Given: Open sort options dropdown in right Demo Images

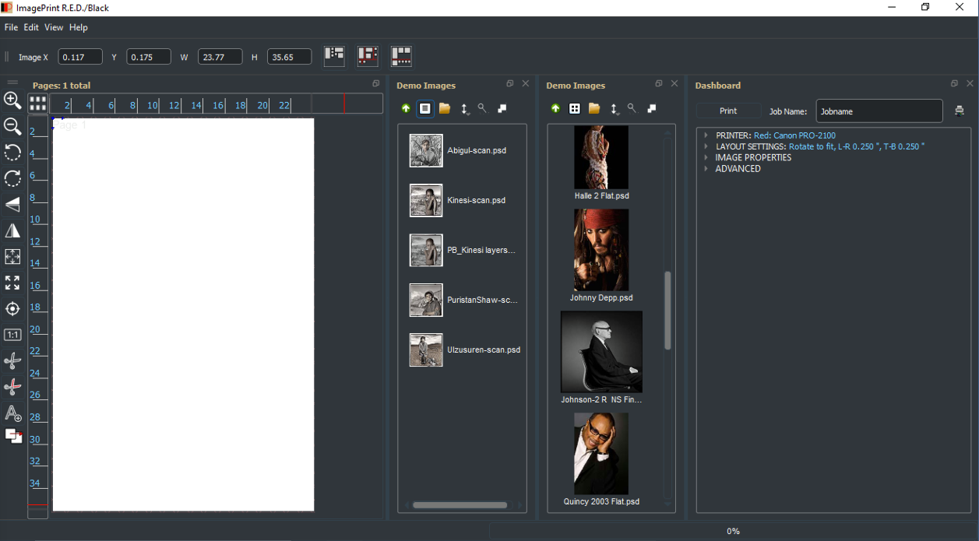Looking at the screenshot, I should pyautogui.click(x=615, y=110).
